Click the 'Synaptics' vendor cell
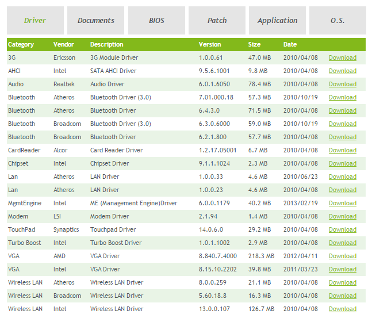Image resolution: width=372 pixels, height=322 pixels. click(x=66, y=229)
